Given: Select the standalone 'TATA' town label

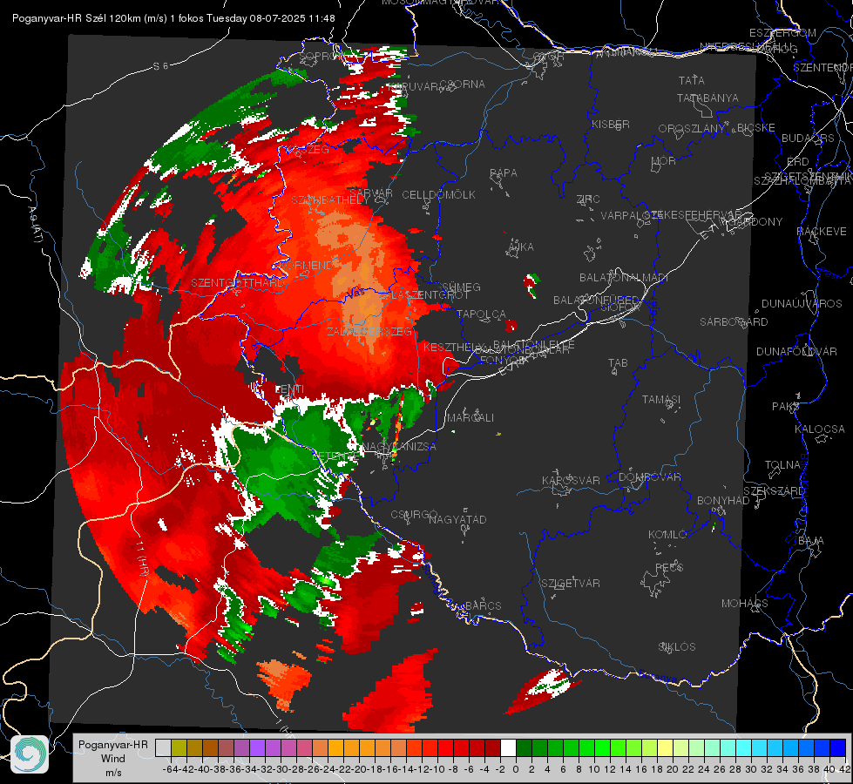Looking at the screenshot, I should pyautogui.click(x=692, y=80).
